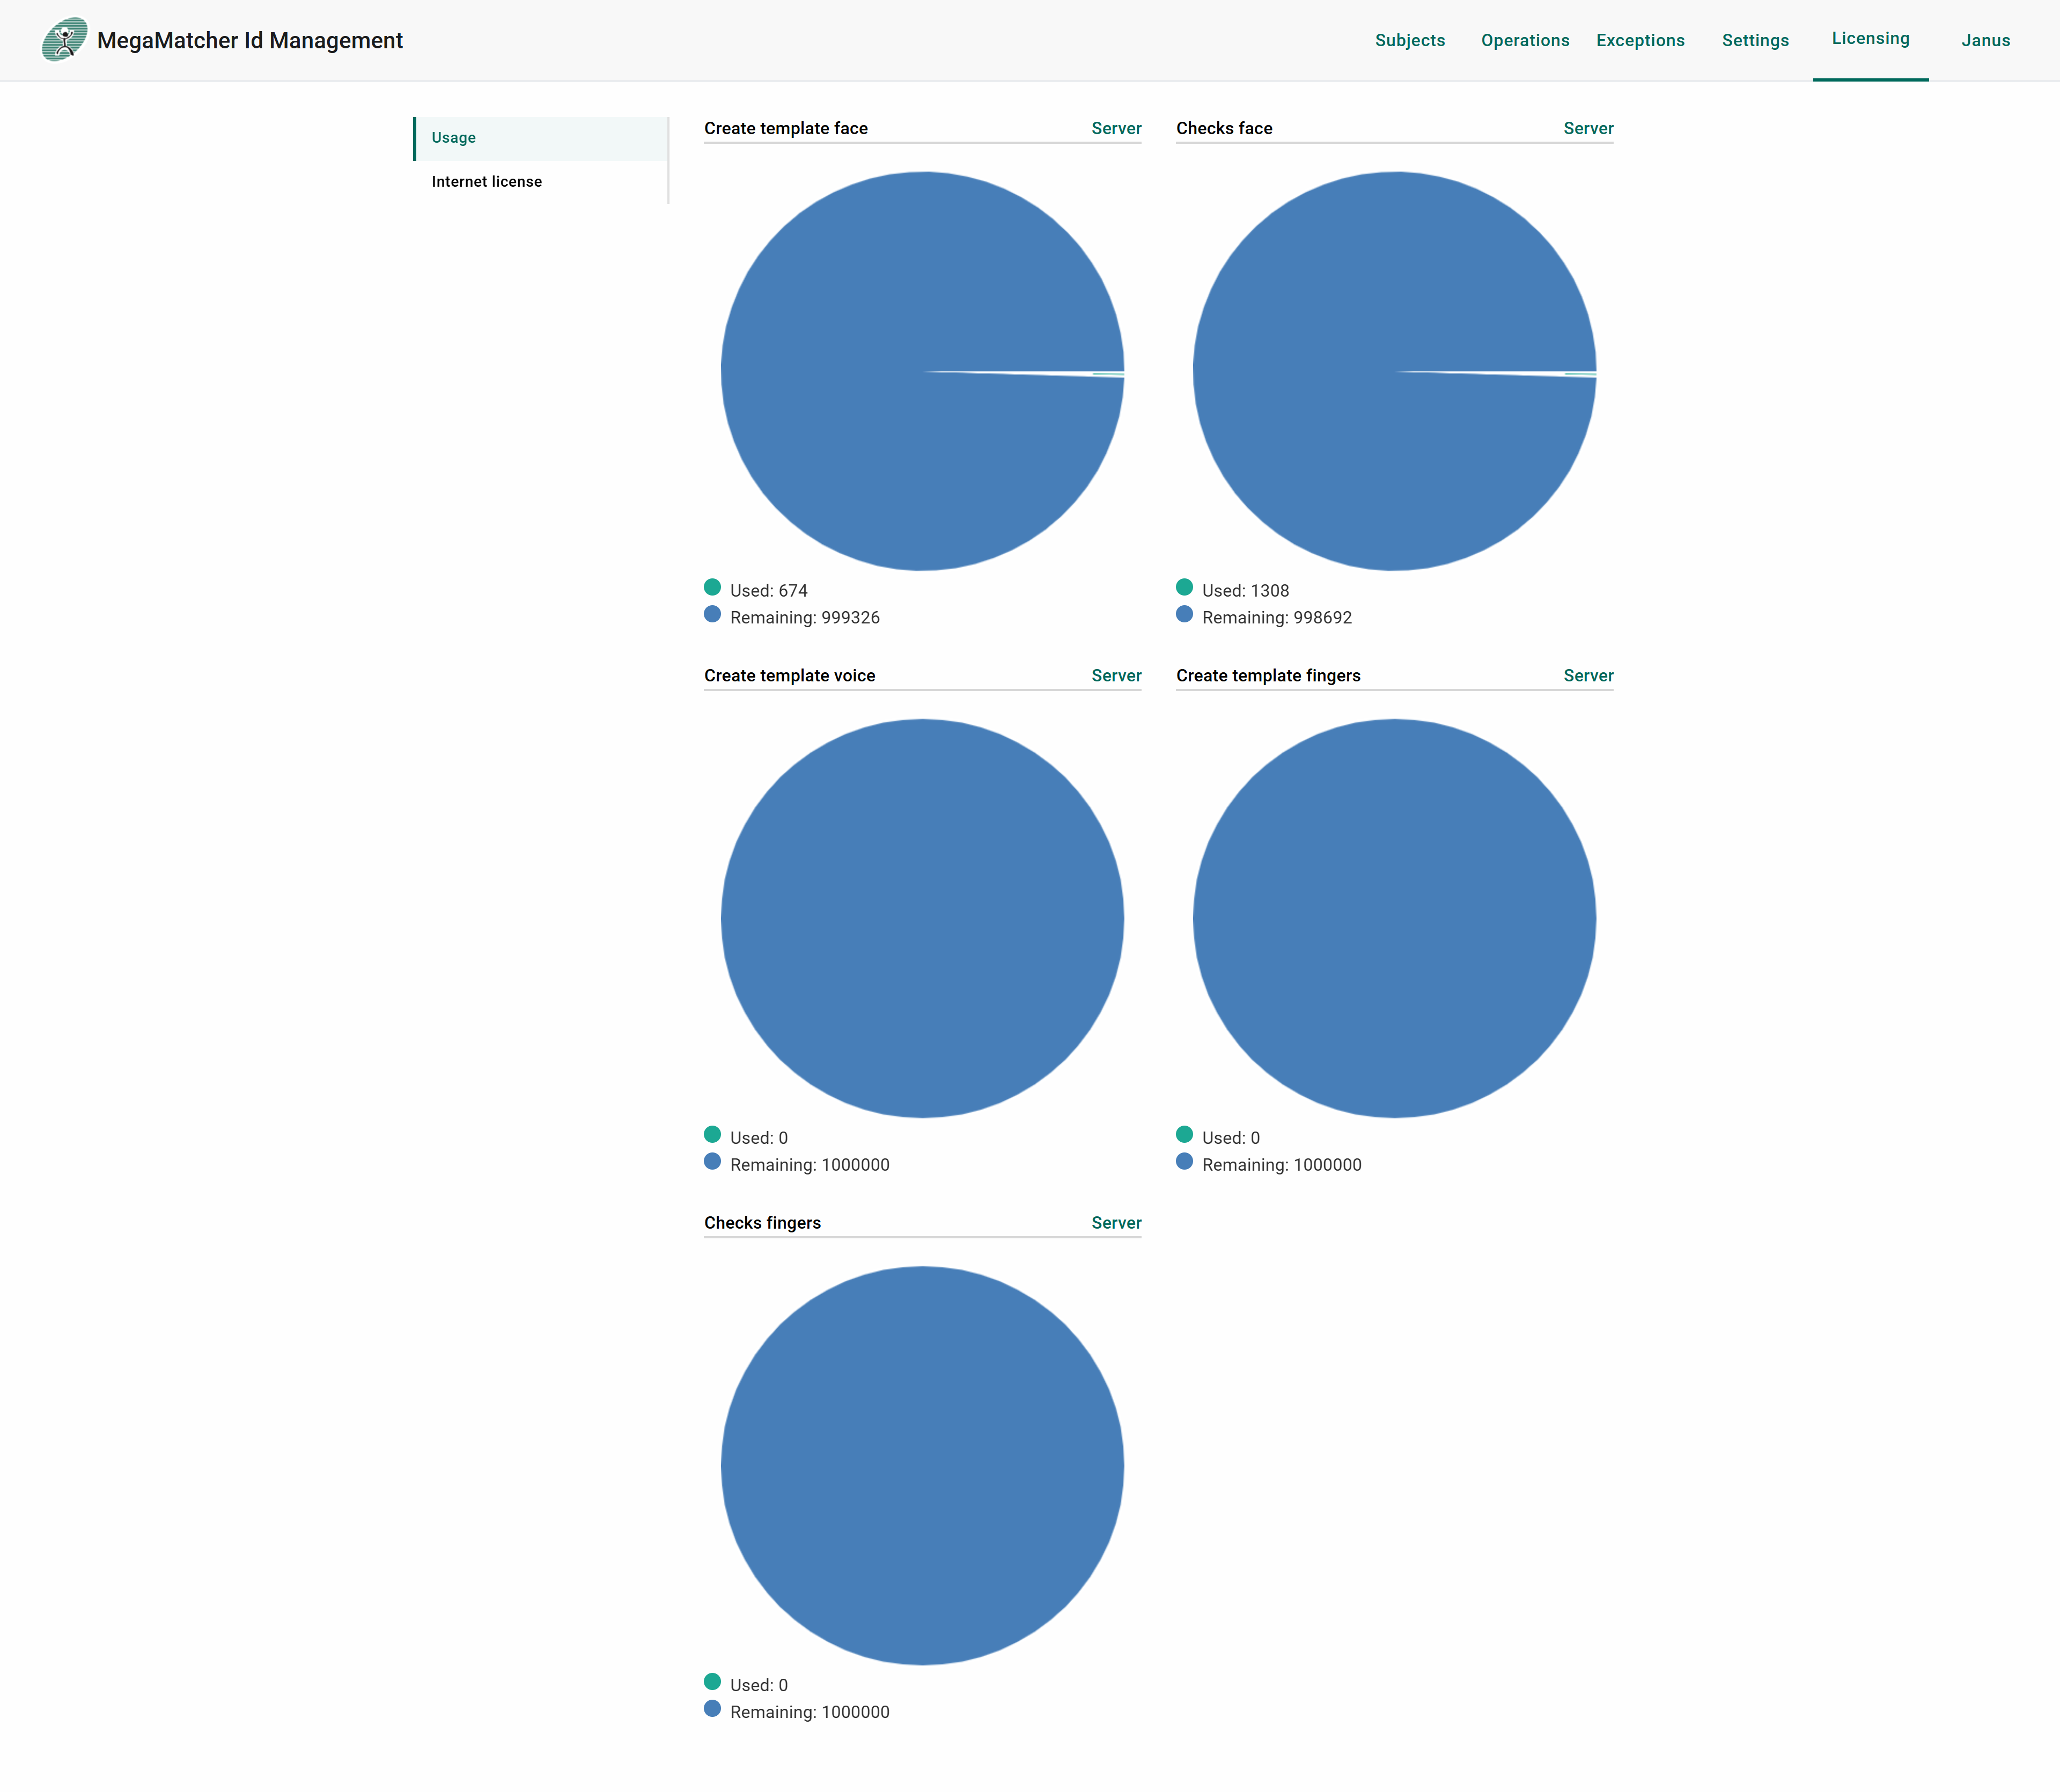This screenshot has height=1792, width=2060.
Task: Click green Used swatch for Checks face
Action: tap(1184, 587)
